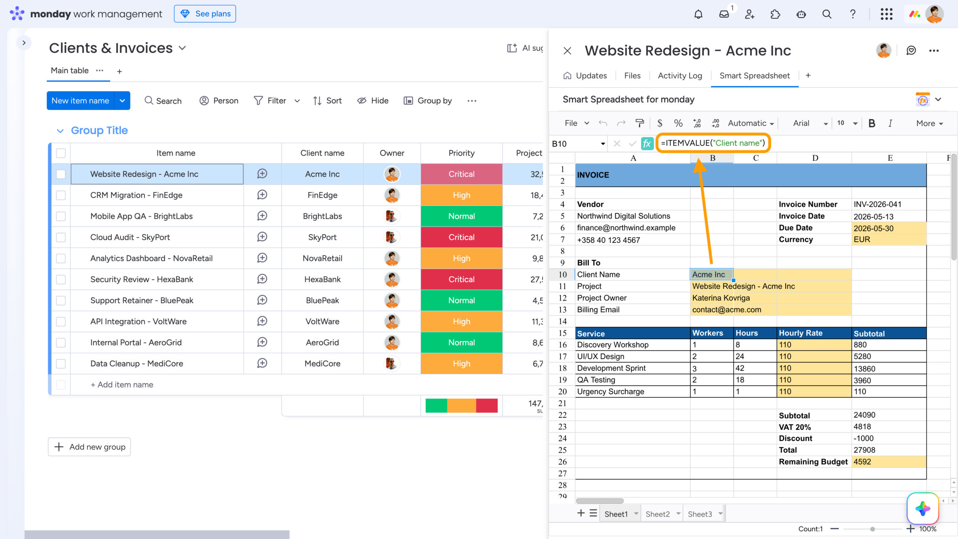This screenshot has height=539, width=958.
Task: Click the Normal priority cell for BrightLabs
Action: coord(461,216)
